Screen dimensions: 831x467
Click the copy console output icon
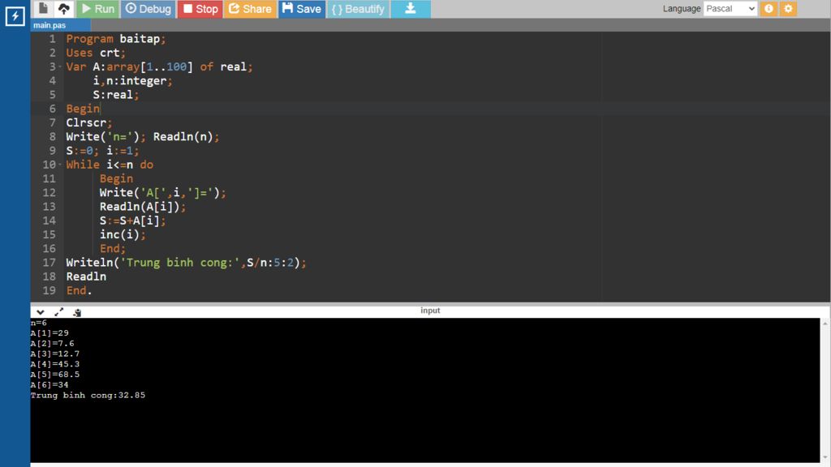77,312
